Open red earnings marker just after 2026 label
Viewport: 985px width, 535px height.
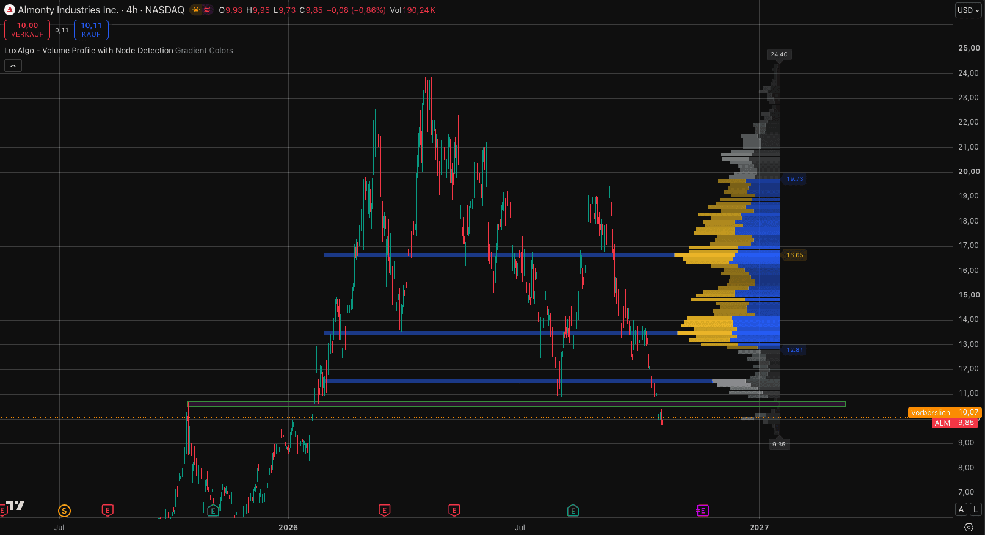(384, 511)
